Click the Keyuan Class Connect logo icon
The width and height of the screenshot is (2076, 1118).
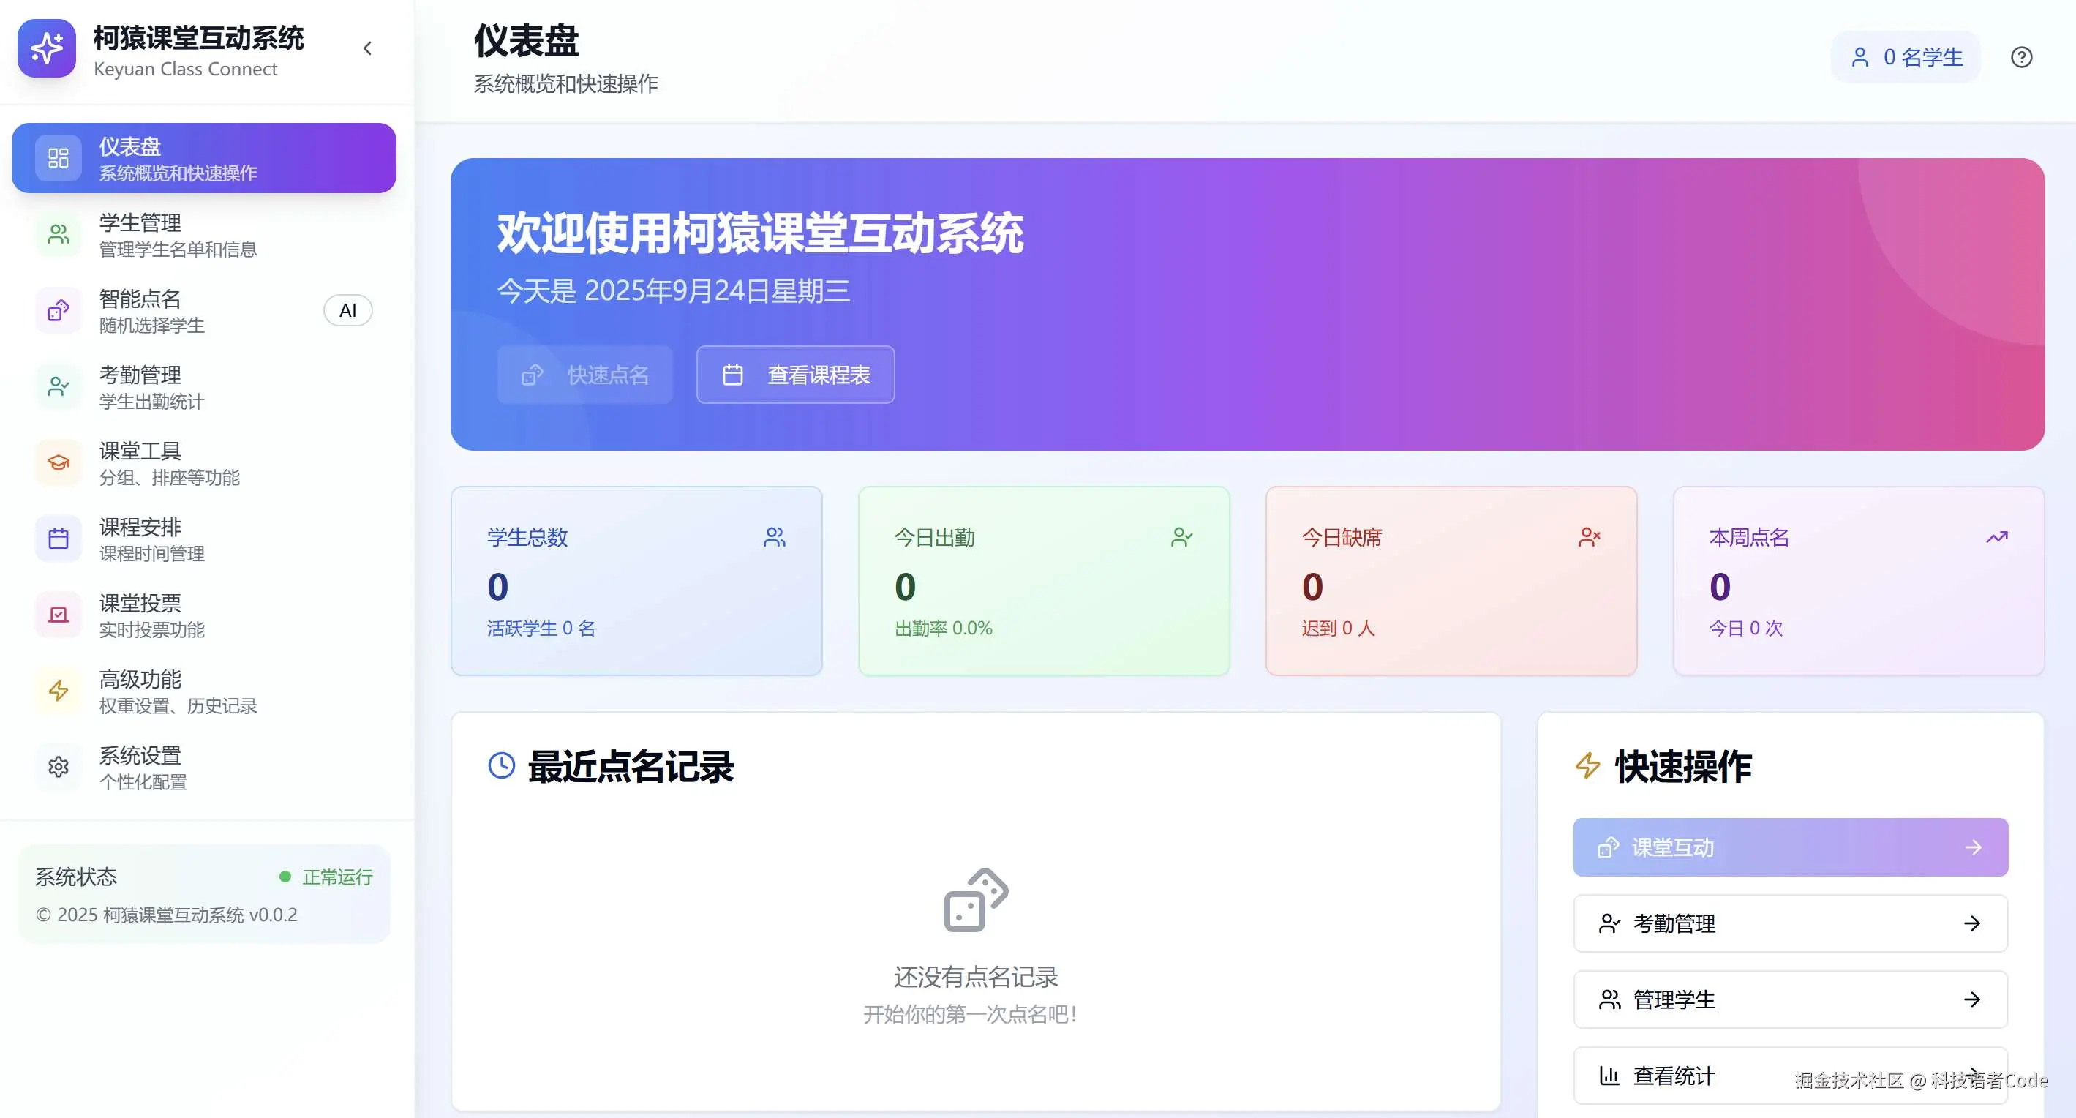(x=47, y=48)
